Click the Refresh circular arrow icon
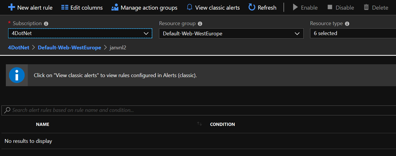 [x=252, y=7]
